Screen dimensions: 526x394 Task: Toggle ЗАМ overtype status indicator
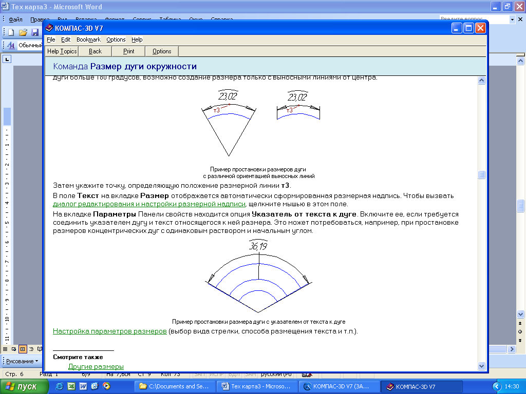[x=250, y=374]
